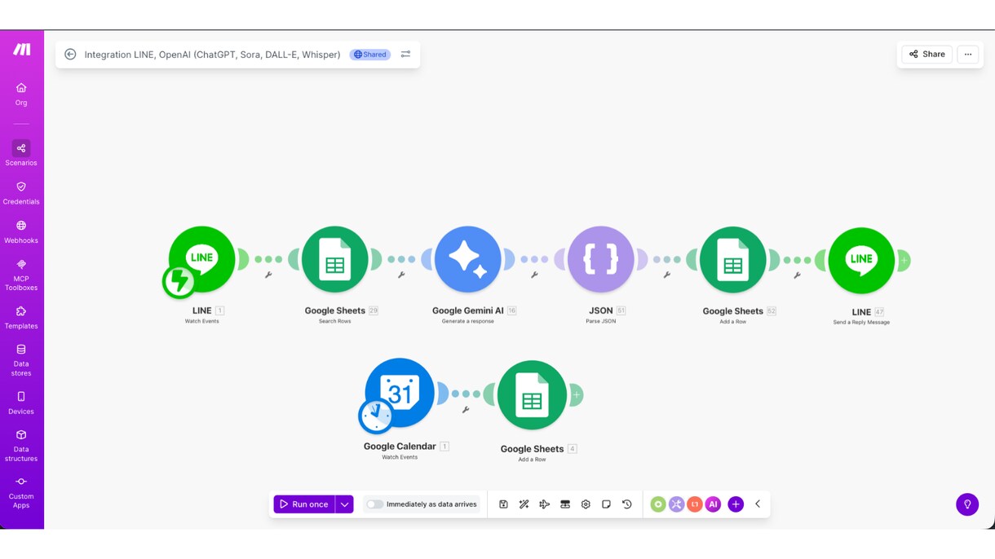Viewport: 995px width, 559px height.
Task: Add module after LINE Send a Reply Message
Action: click(904, 261)
